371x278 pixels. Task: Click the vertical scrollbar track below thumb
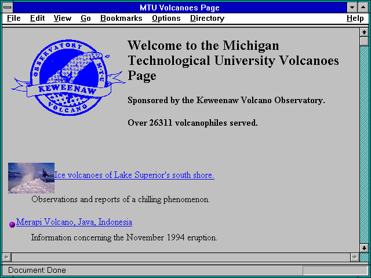click(364, 145)
